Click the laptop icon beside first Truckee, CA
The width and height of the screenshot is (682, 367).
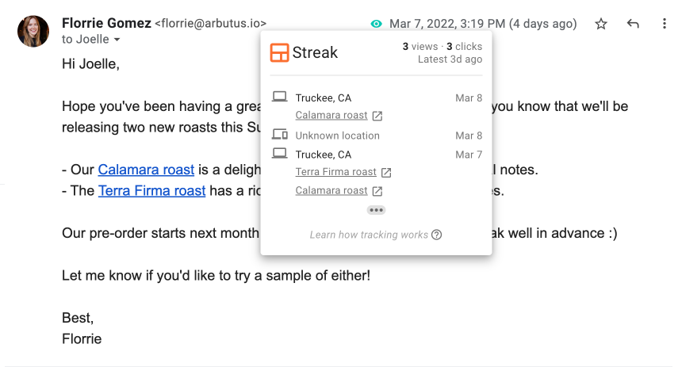[279, 97]
